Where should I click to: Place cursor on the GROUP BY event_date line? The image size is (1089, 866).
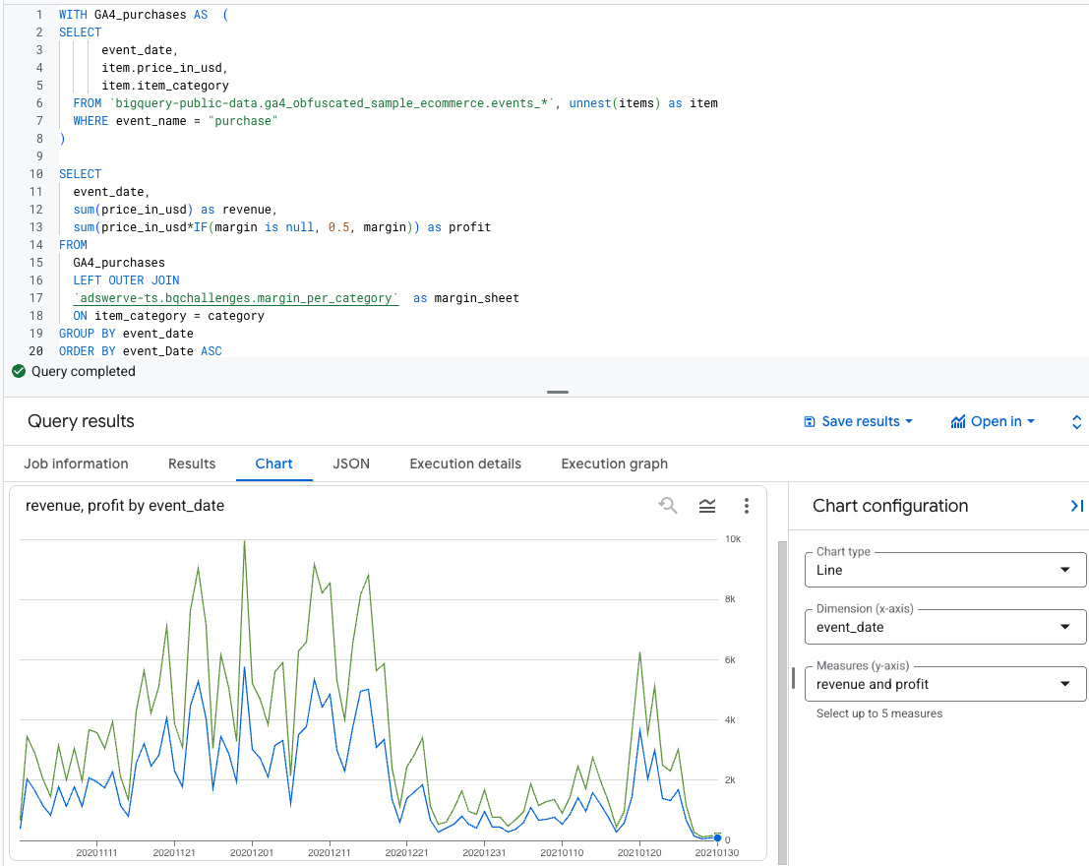126,334
